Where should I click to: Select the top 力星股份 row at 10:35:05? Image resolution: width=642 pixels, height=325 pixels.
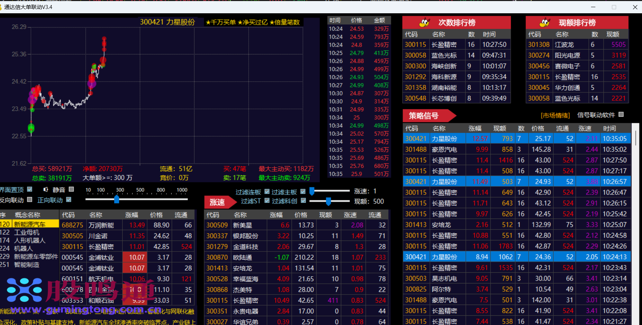coord(516,139)
